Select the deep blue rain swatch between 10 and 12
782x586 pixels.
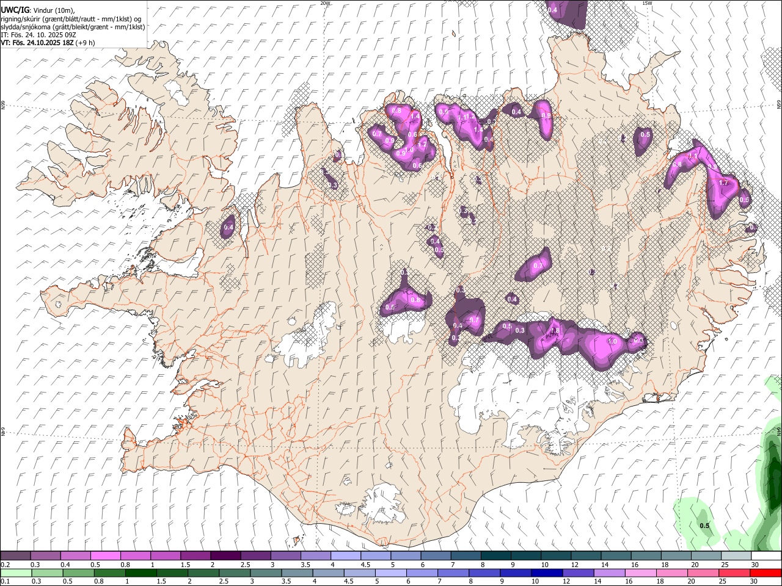547,573
